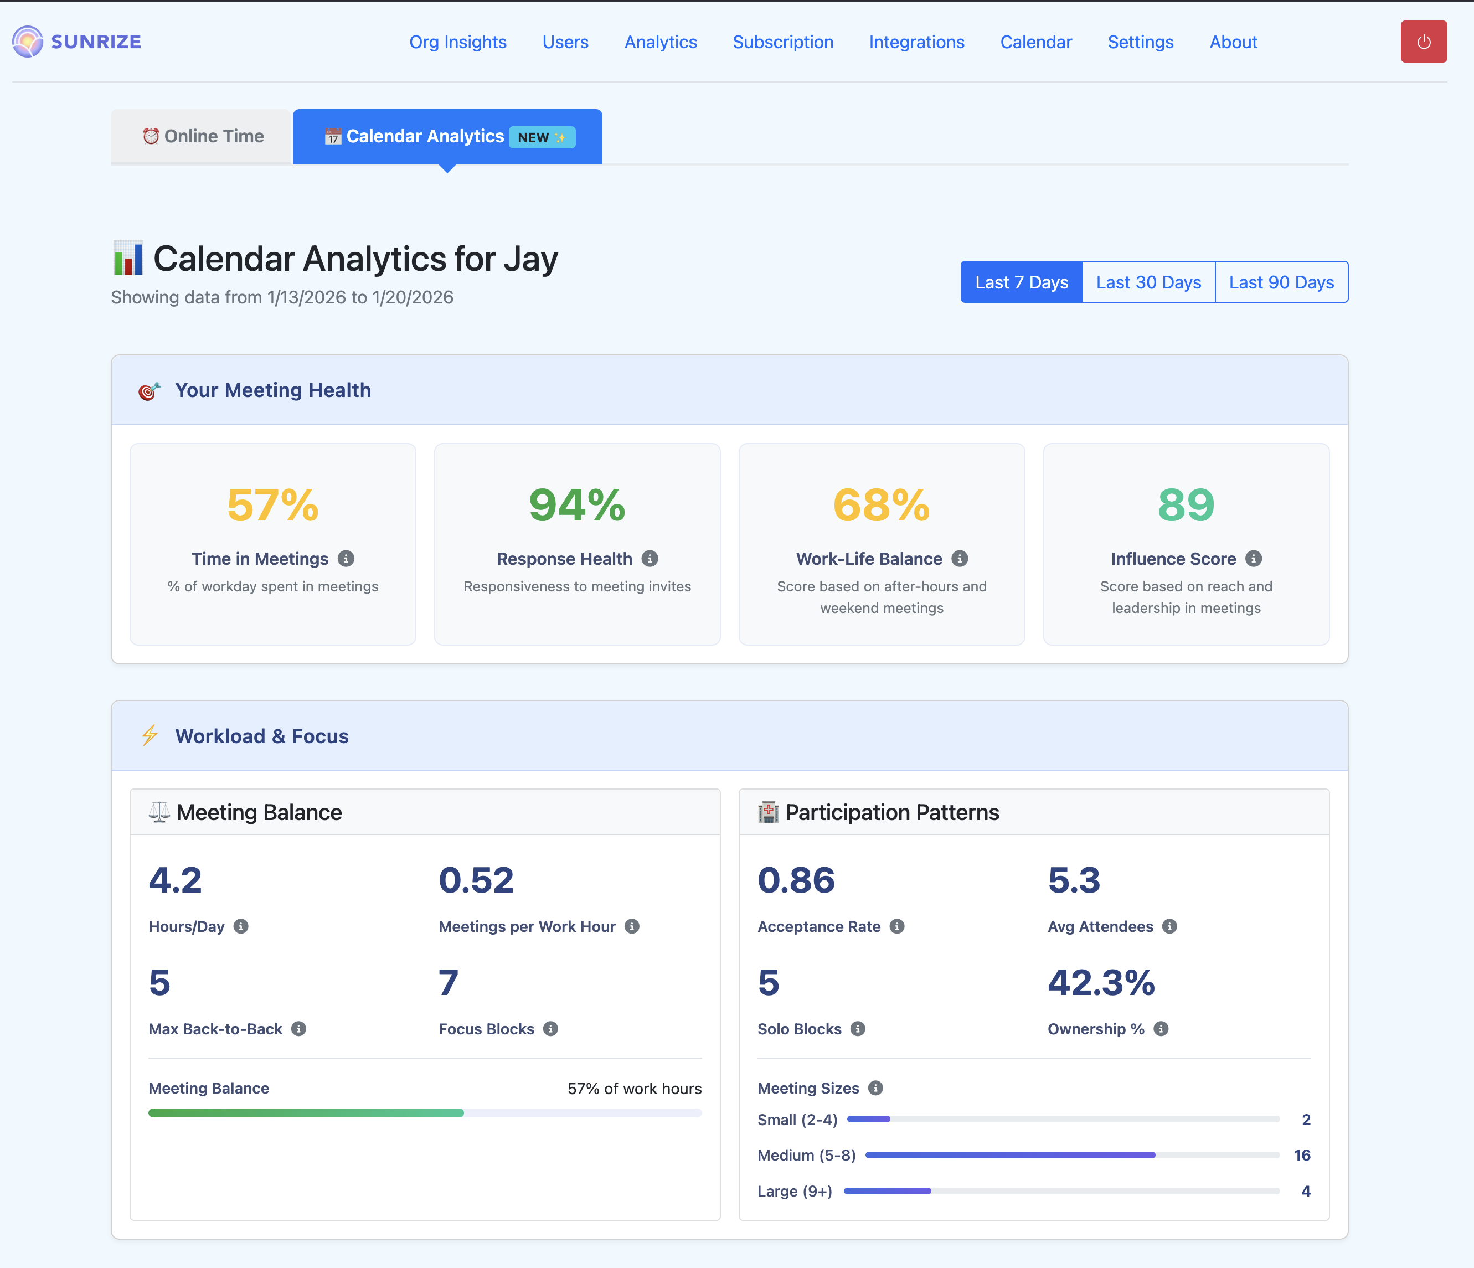1474x1268 pixels.
Task: Open the Meeting Sizes info tooltip
Action: 877,1088
